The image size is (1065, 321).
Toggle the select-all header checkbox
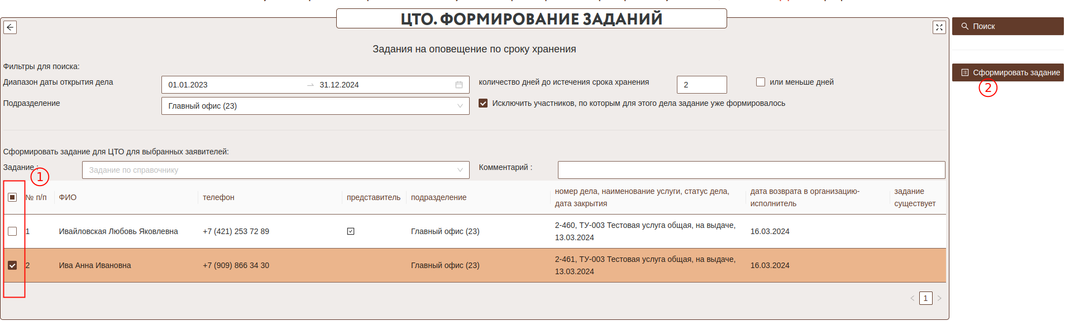click(x=12, y=197)
